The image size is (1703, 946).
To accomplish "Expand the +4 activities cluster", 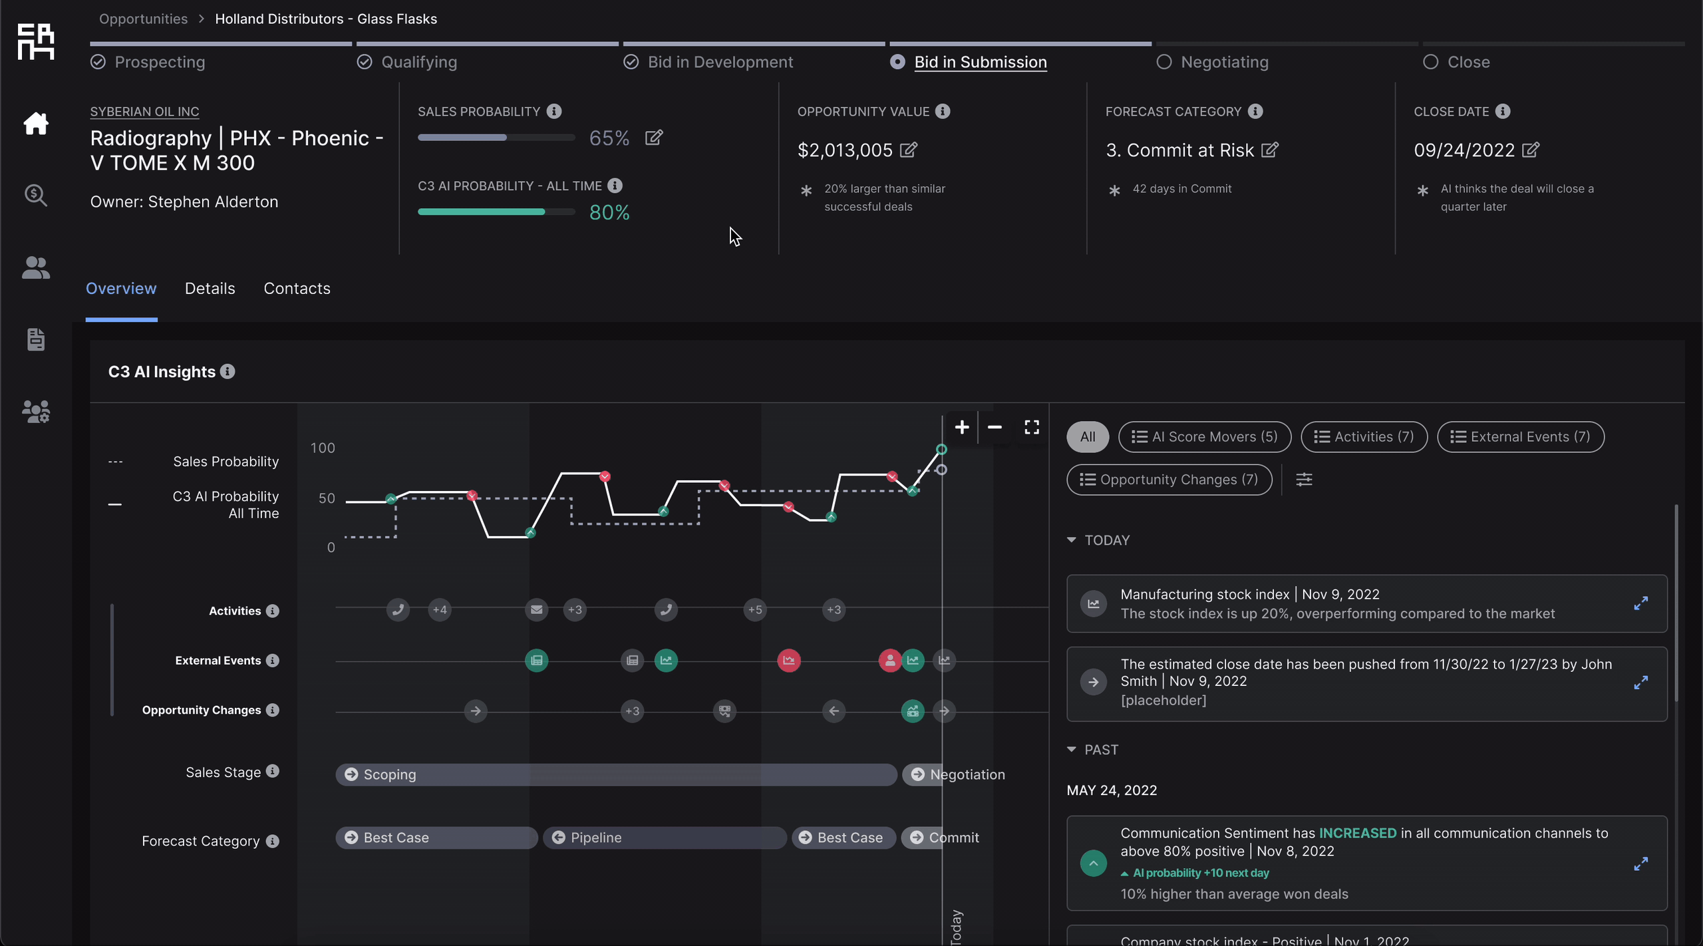I will (x=440, y=609).
